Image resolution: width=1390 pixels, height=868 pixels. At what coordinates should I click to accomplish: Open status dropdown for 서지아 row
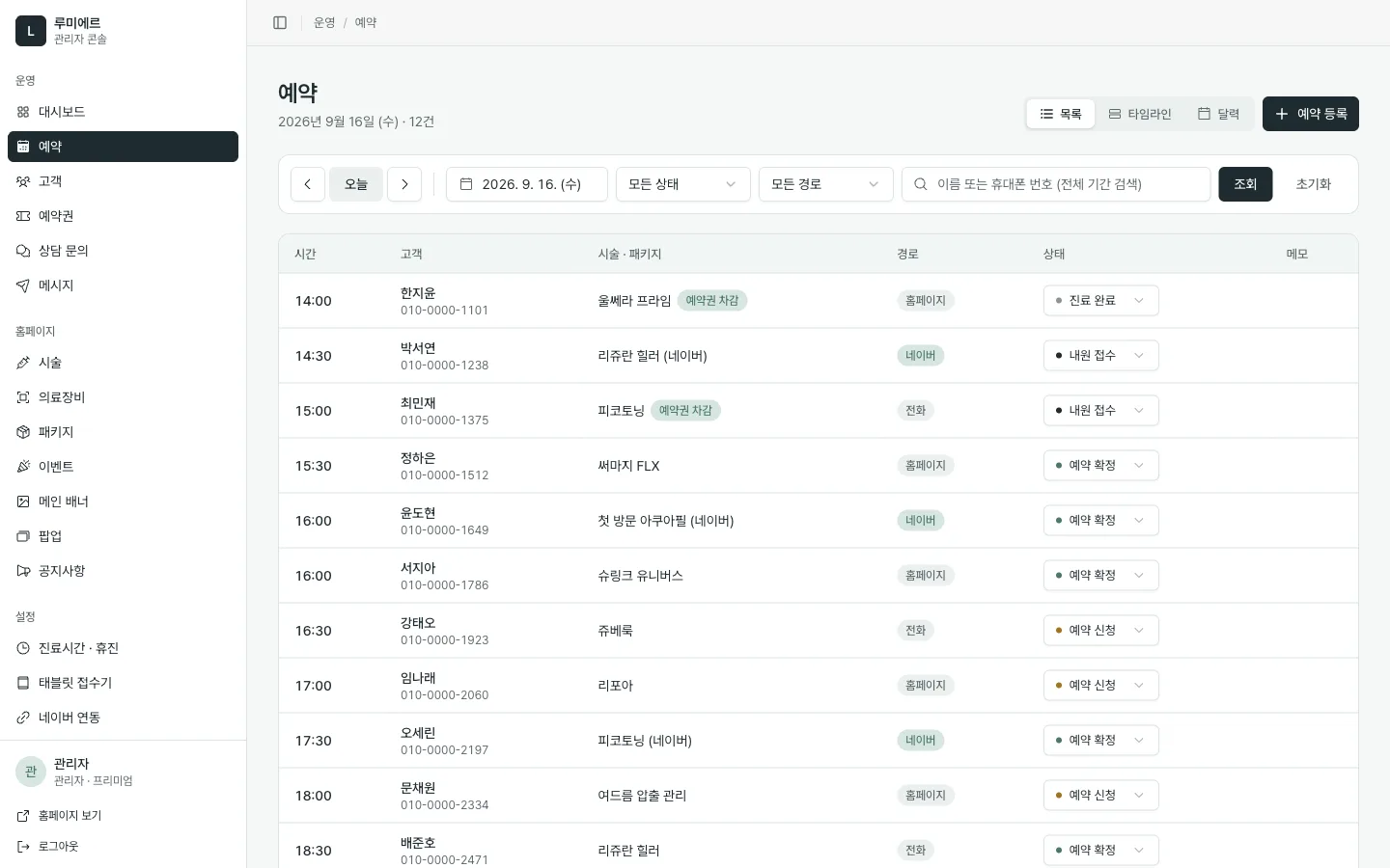[x=1101, y=576]
